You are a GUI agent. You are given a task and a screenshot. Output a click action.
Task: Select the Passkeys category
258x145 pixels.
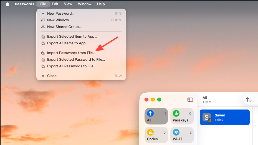coord(182,116)
